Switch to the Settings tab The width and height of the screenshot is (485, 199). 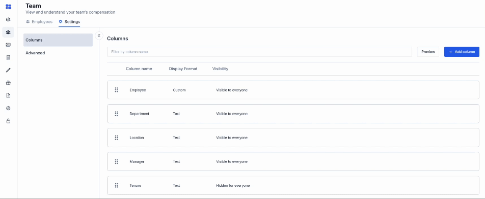coord(69,22)
